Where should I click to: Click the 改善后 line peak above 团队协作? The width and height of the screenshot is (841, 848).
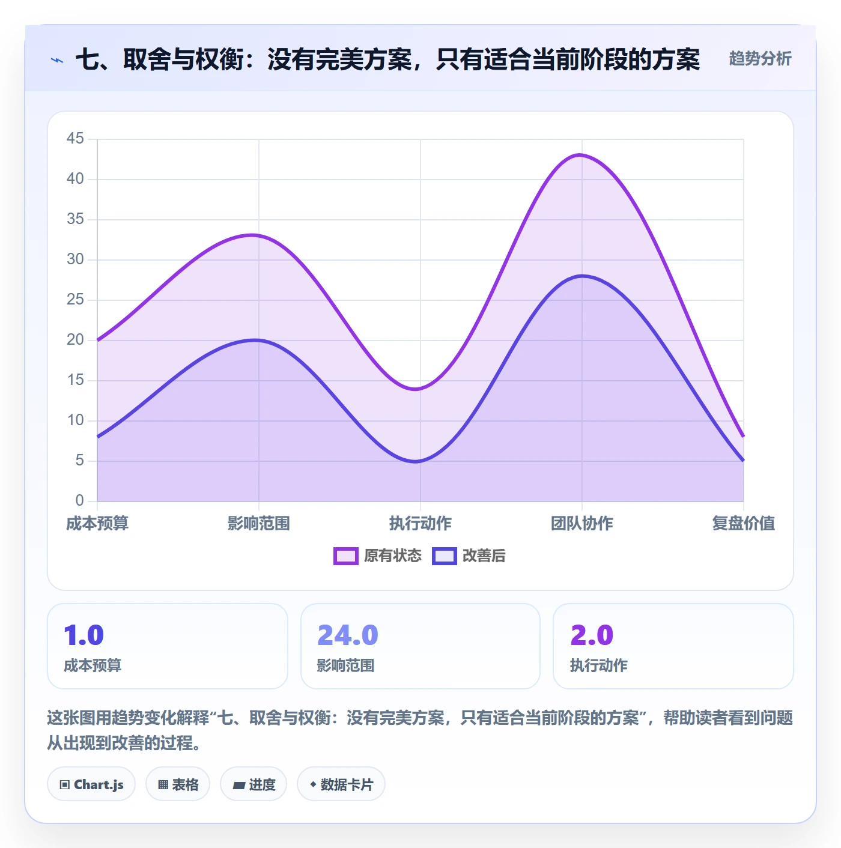[582, 276]
